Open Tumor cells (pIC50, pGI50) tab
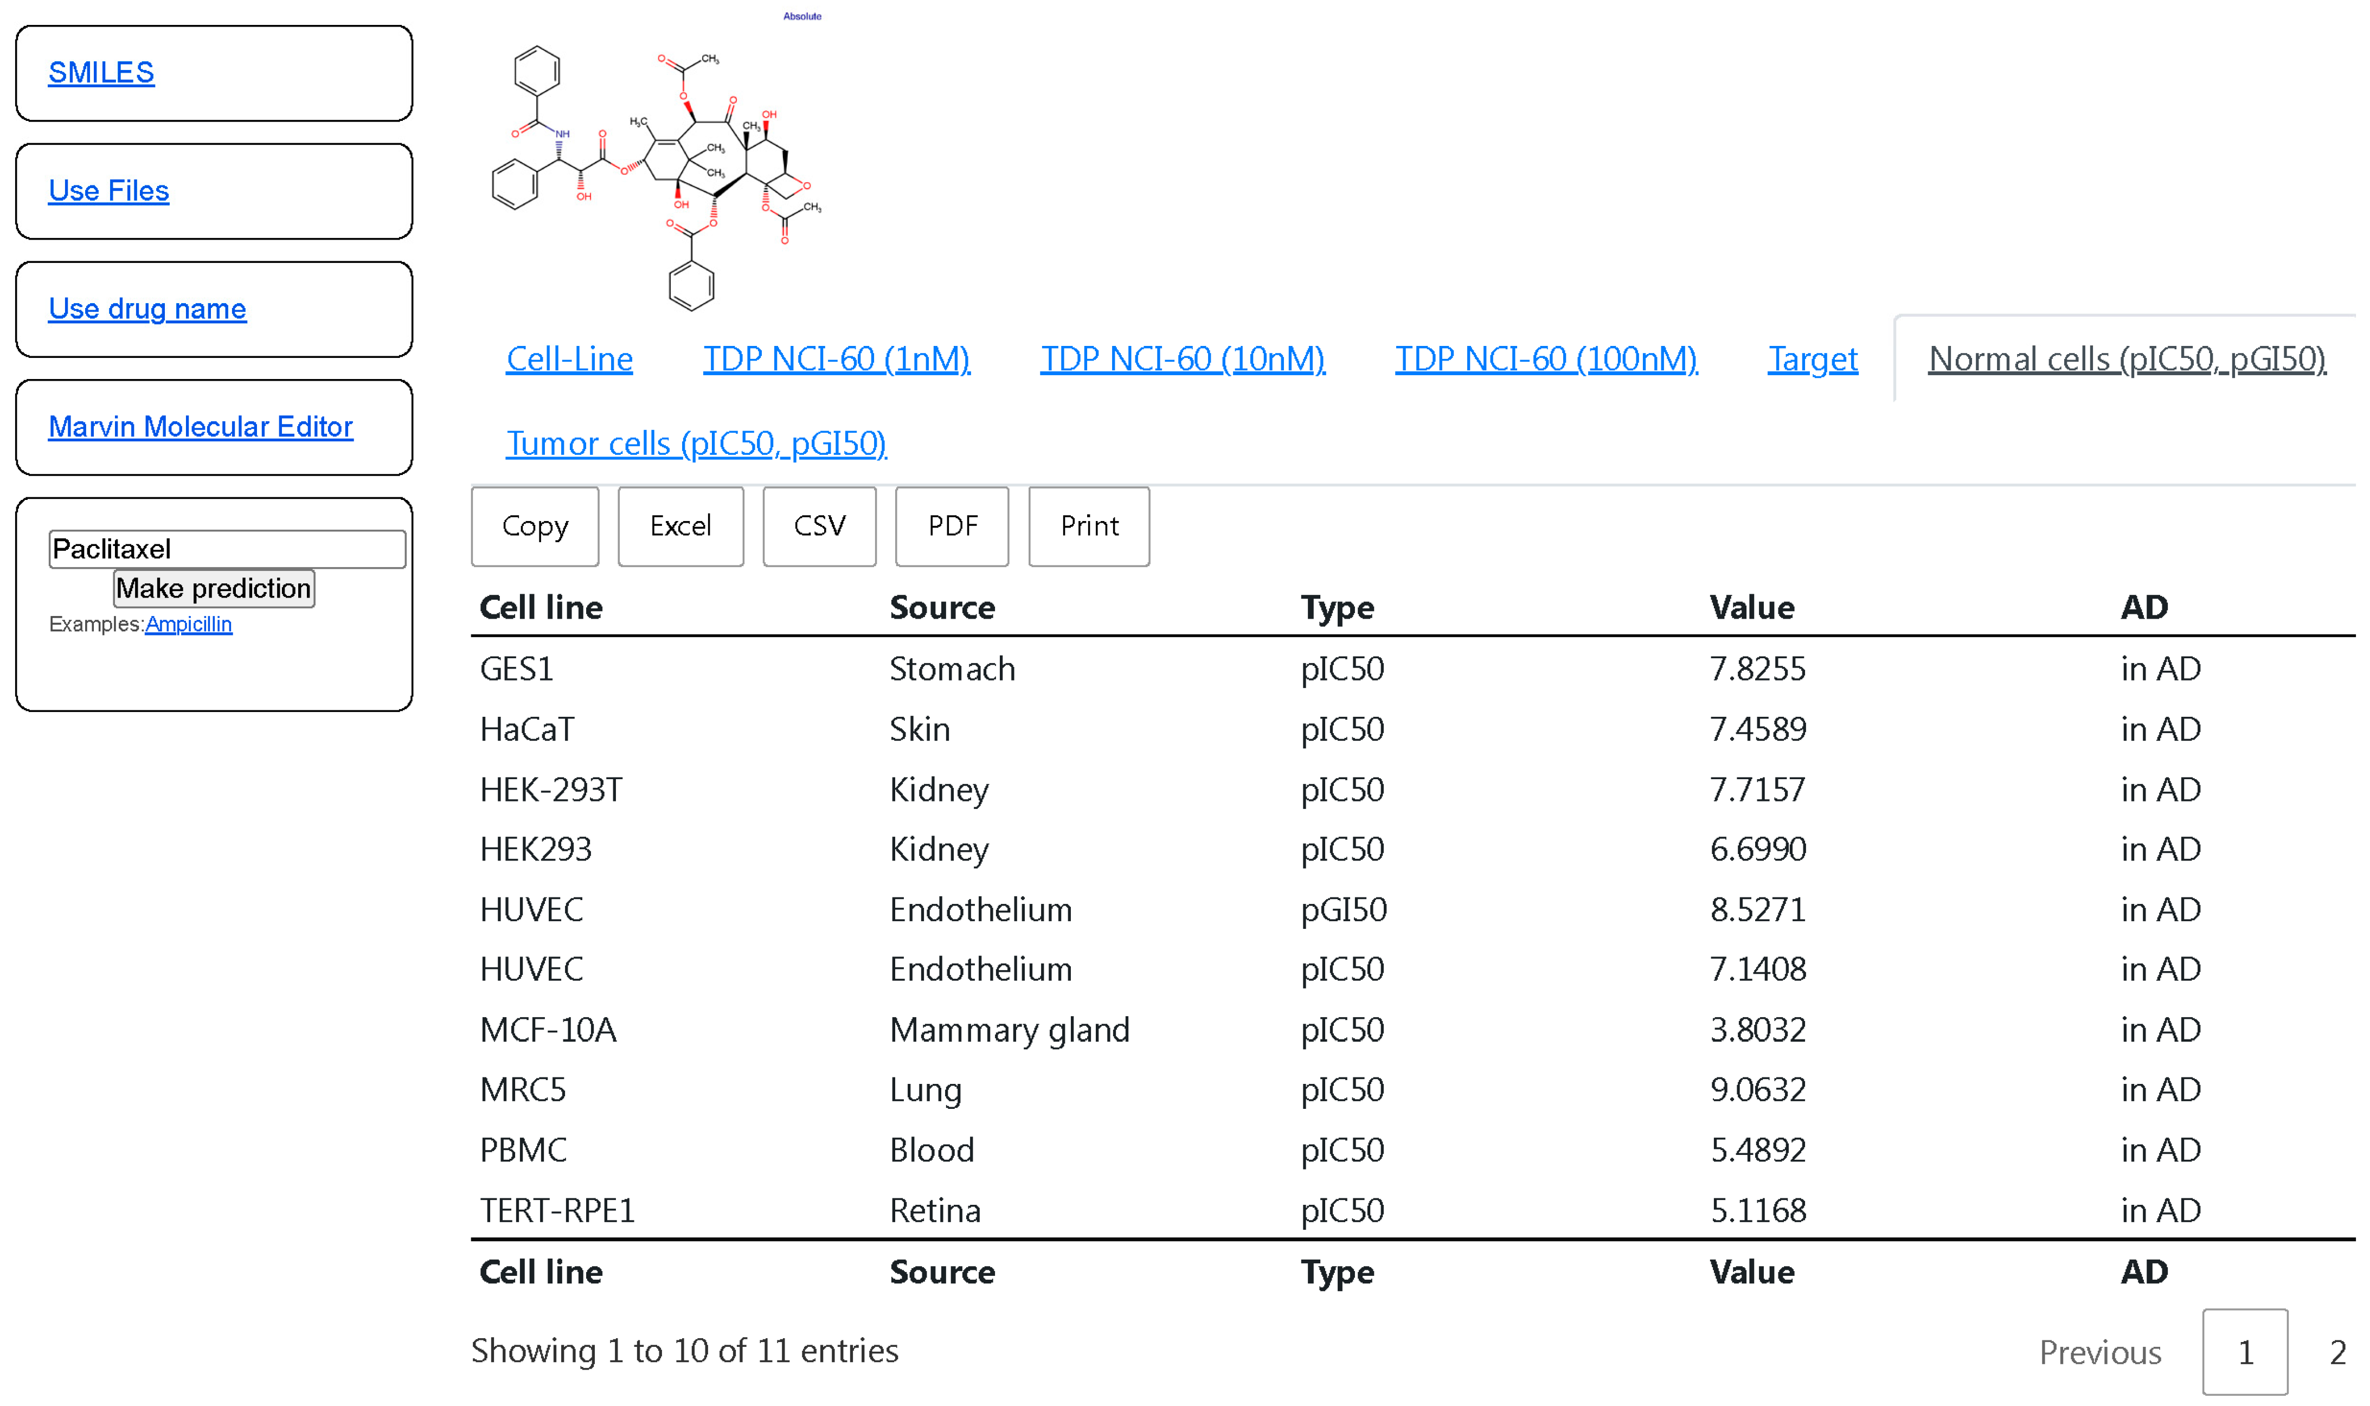Screen dimensions: 2370x1406 pos(695,444)
